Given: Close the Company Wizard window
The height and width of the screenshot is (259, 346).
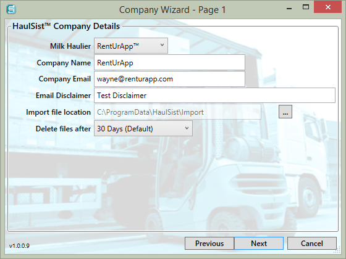Looking at the screenshot, I should [x=327, y=7].
